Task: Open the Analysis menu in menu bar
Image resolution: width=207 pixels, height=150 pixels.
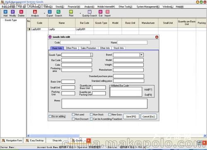Action: click(x=89, y=7)
